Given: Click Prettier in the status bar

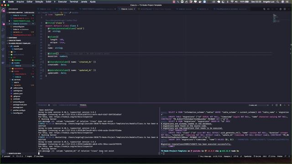Looking at the screenshot, I should click(x=280, y=156).
